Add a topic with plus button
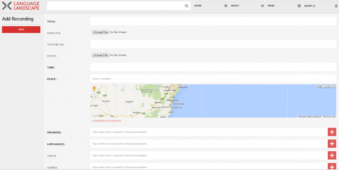Image resolution: width=339 pixels, height=170 pixels. click(332, 155)
